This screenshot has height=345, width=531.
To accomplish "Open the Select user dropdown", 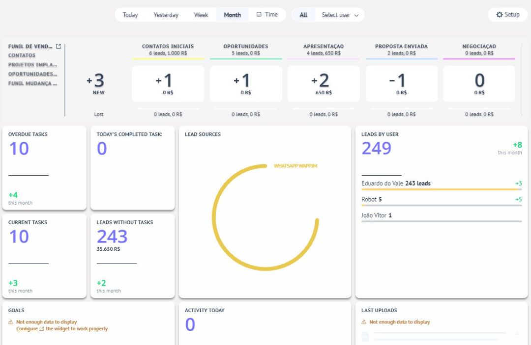I will click(x=340, y=15).
